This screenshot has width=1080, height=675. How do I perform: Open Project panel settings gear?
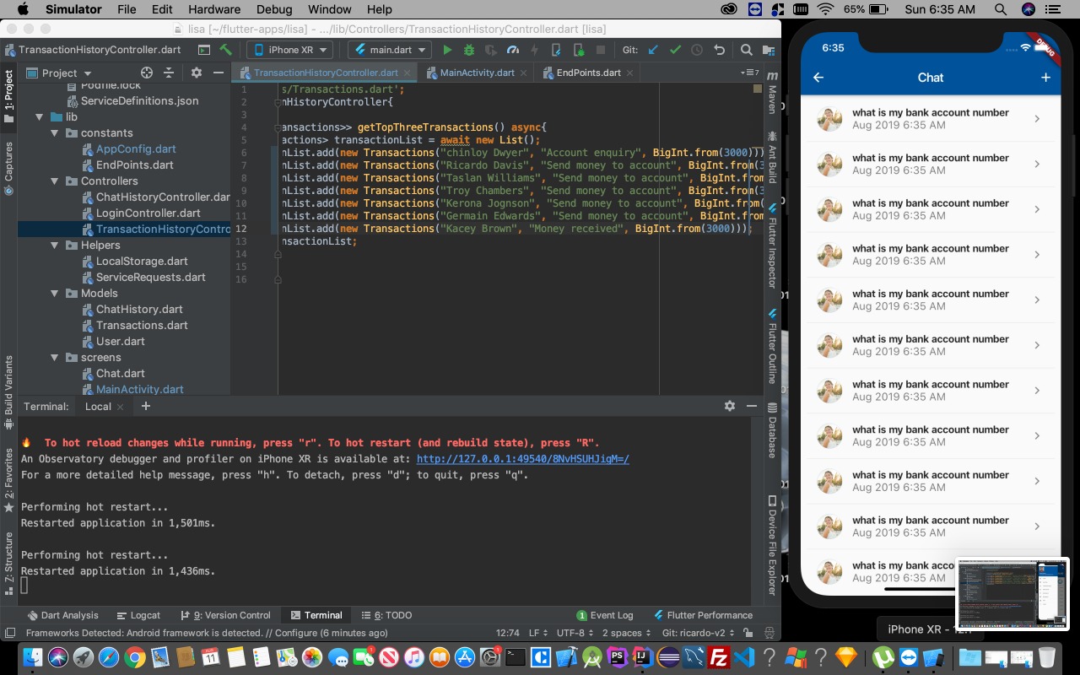click(x=197, y=73)
